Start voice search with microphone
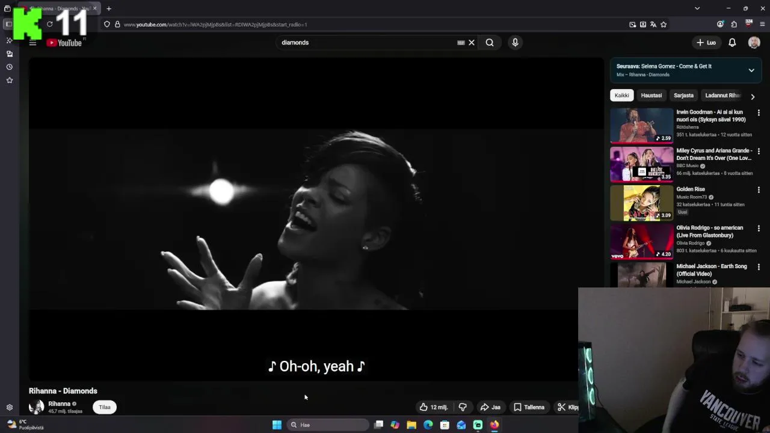 (x=515, y=43)
